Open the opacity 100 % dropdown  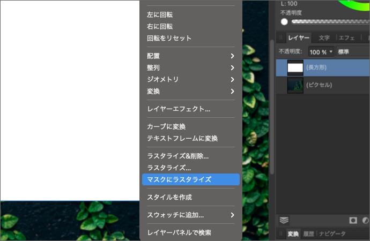(321, 52)
